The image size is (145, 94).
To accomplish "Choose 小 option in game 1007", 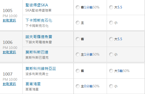I will coord(111,86).
